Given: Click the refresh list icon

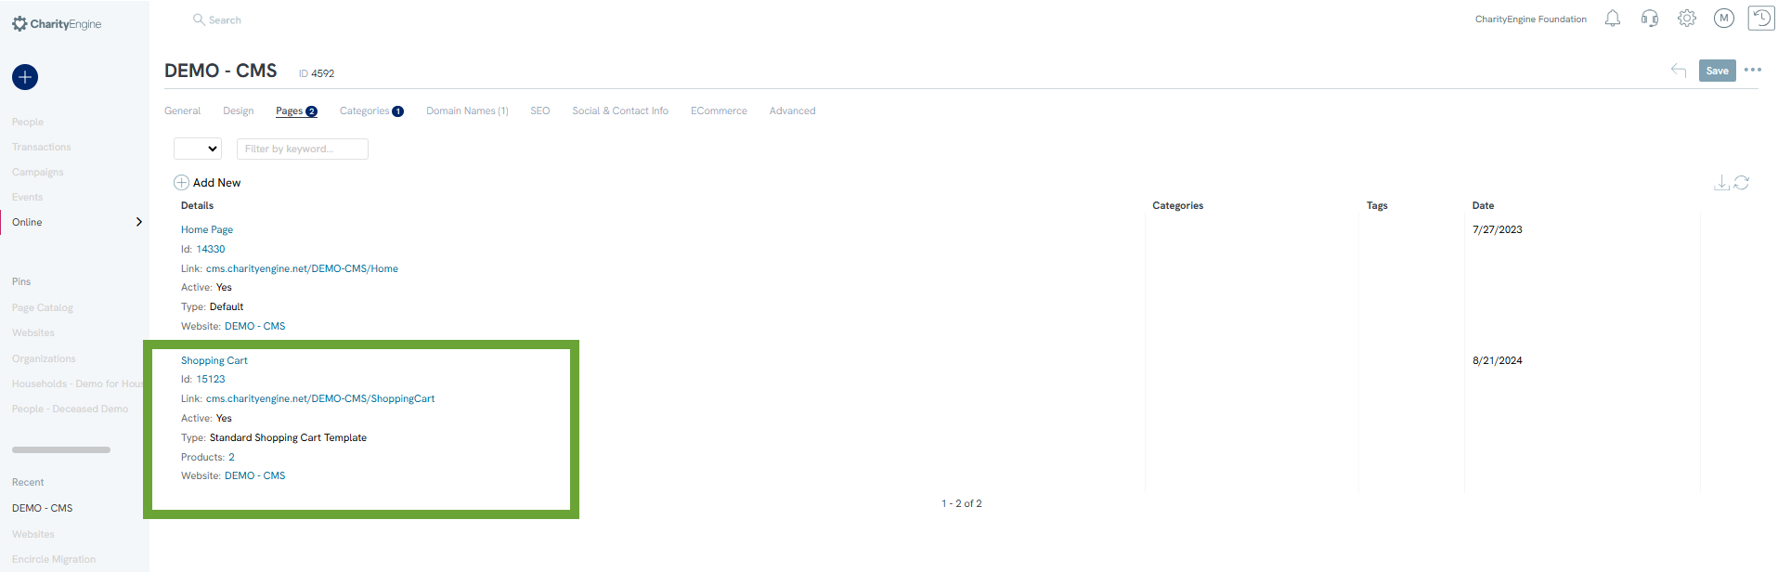Looking at the screenshot, I should 1742,183.
